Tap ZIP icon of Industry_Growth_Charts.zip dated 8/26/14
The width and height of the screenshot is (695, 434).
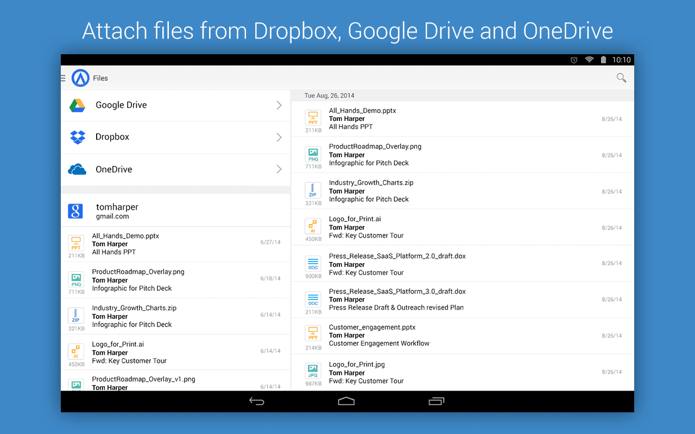coord(313,190)
